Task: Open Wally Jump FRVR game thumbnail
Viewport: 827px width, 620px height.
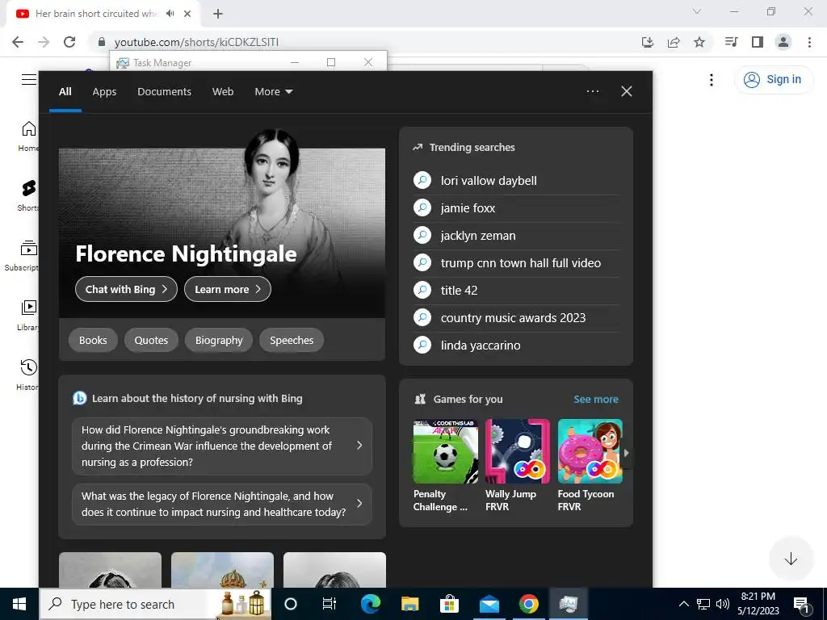Action: (x=518, y=451)
